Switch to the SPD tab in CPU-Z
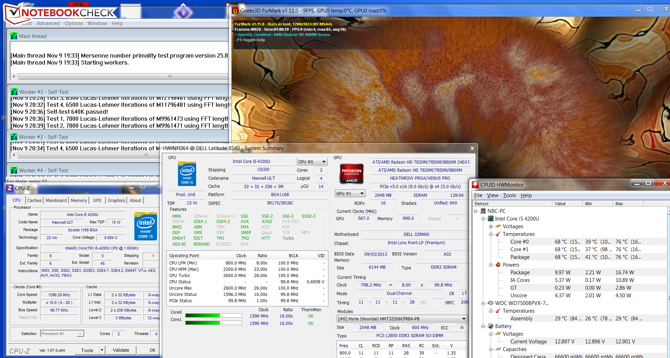The image size is (670, 358). tap(97, 200)
